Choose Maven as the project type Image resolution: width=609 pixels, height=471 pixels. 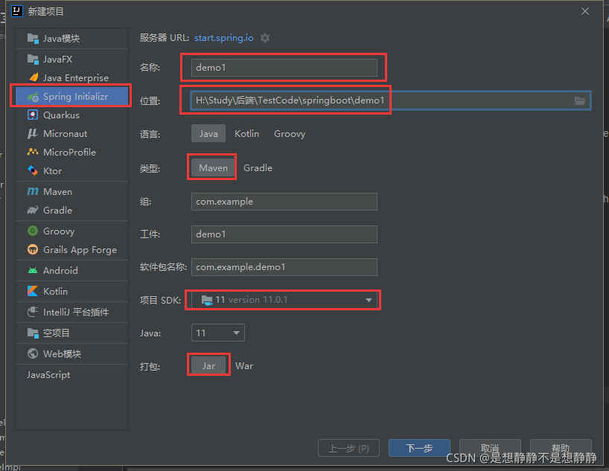213,167
